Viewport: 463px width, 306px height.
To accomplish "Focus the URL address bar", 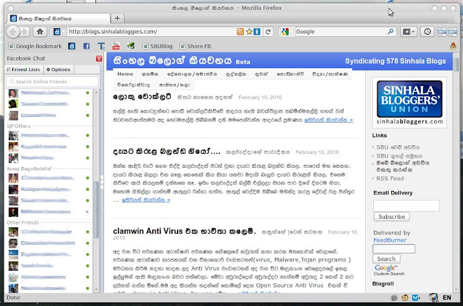I will coord(152,32).
